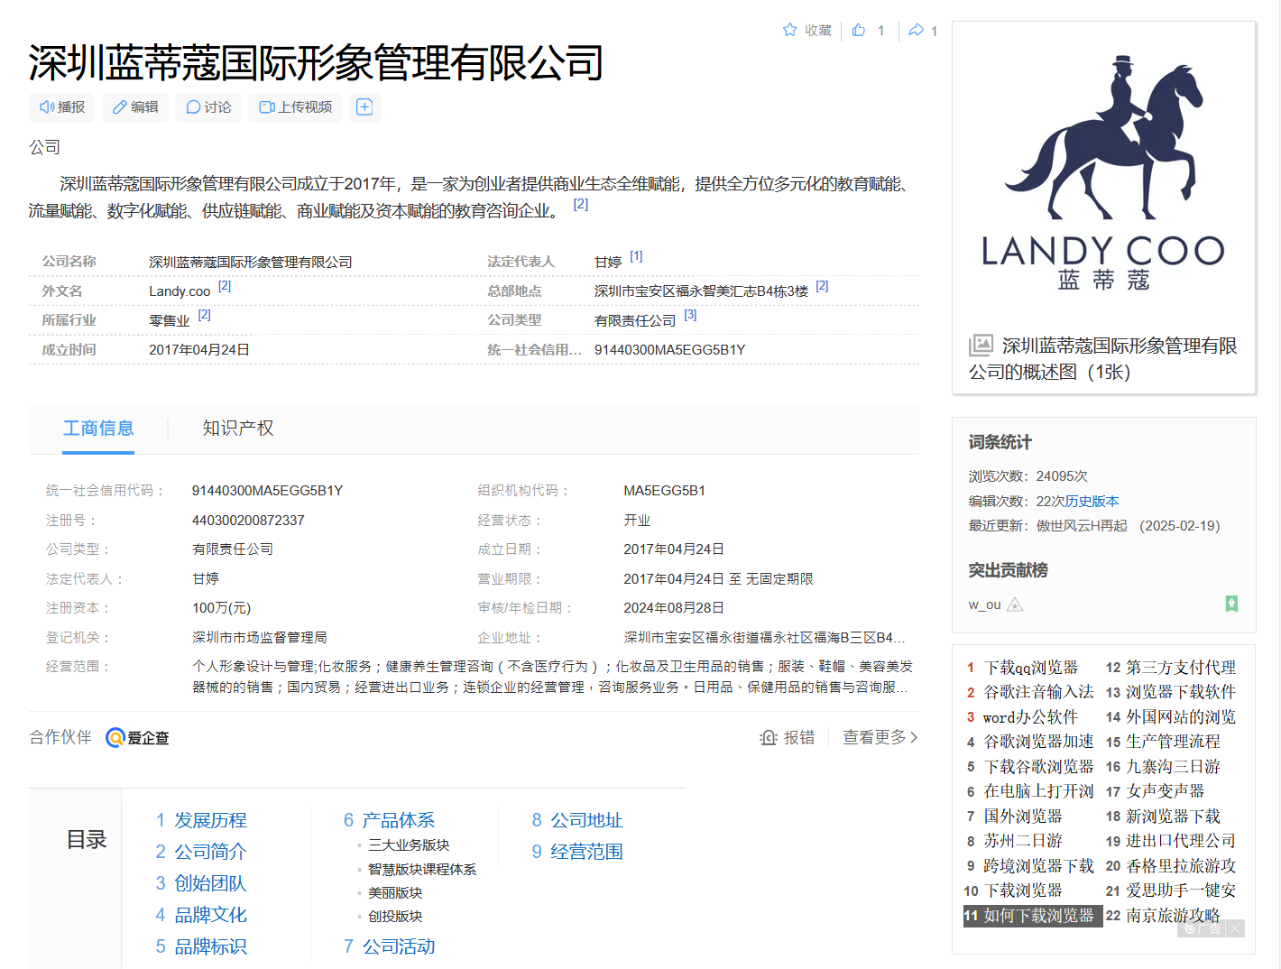Click the 100万(元) registered capital value

tap(222, 608)
